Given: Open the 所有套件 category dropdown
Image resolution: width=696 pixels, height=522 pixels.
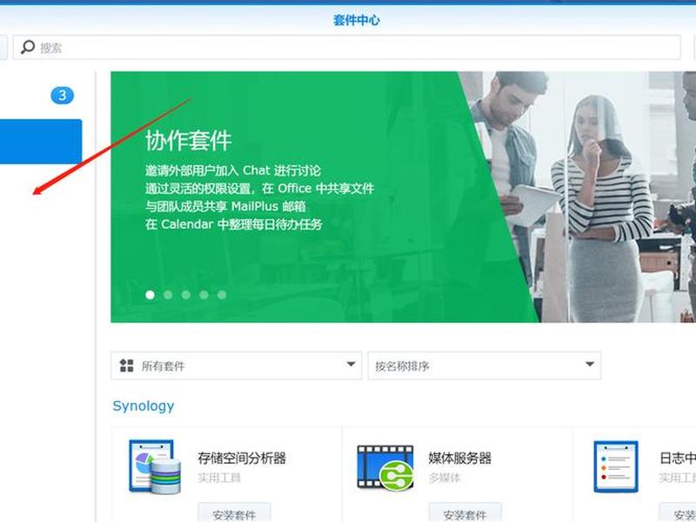Looking at the screenshot, I should click(236, 365).
